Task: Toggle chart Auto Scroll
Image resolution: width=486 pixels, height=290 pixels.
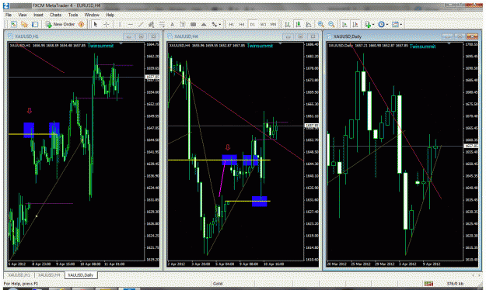Action: [x=344, y=24]
